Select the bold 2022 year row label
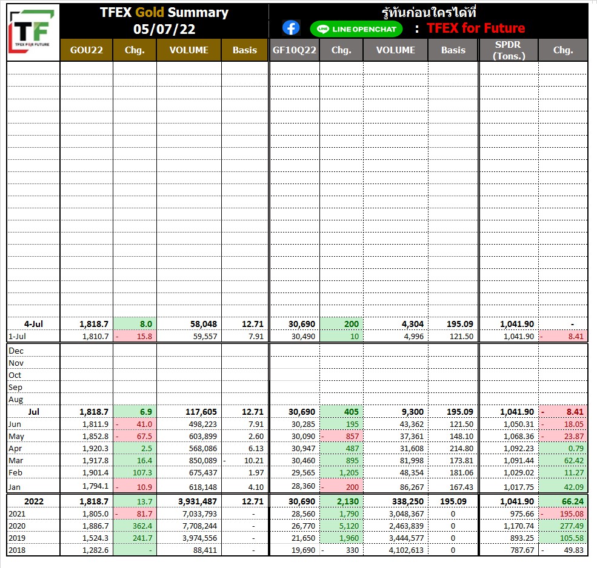 [x=33, y=501]
